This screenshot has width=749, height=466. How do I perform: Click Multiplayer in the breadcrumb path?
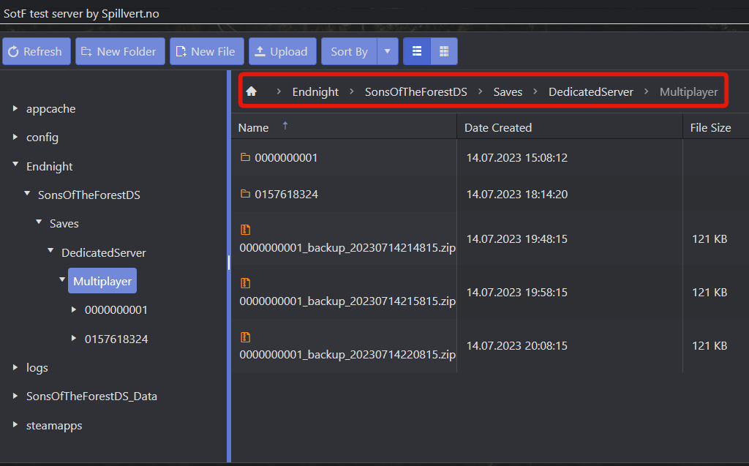tap(689, 91)
